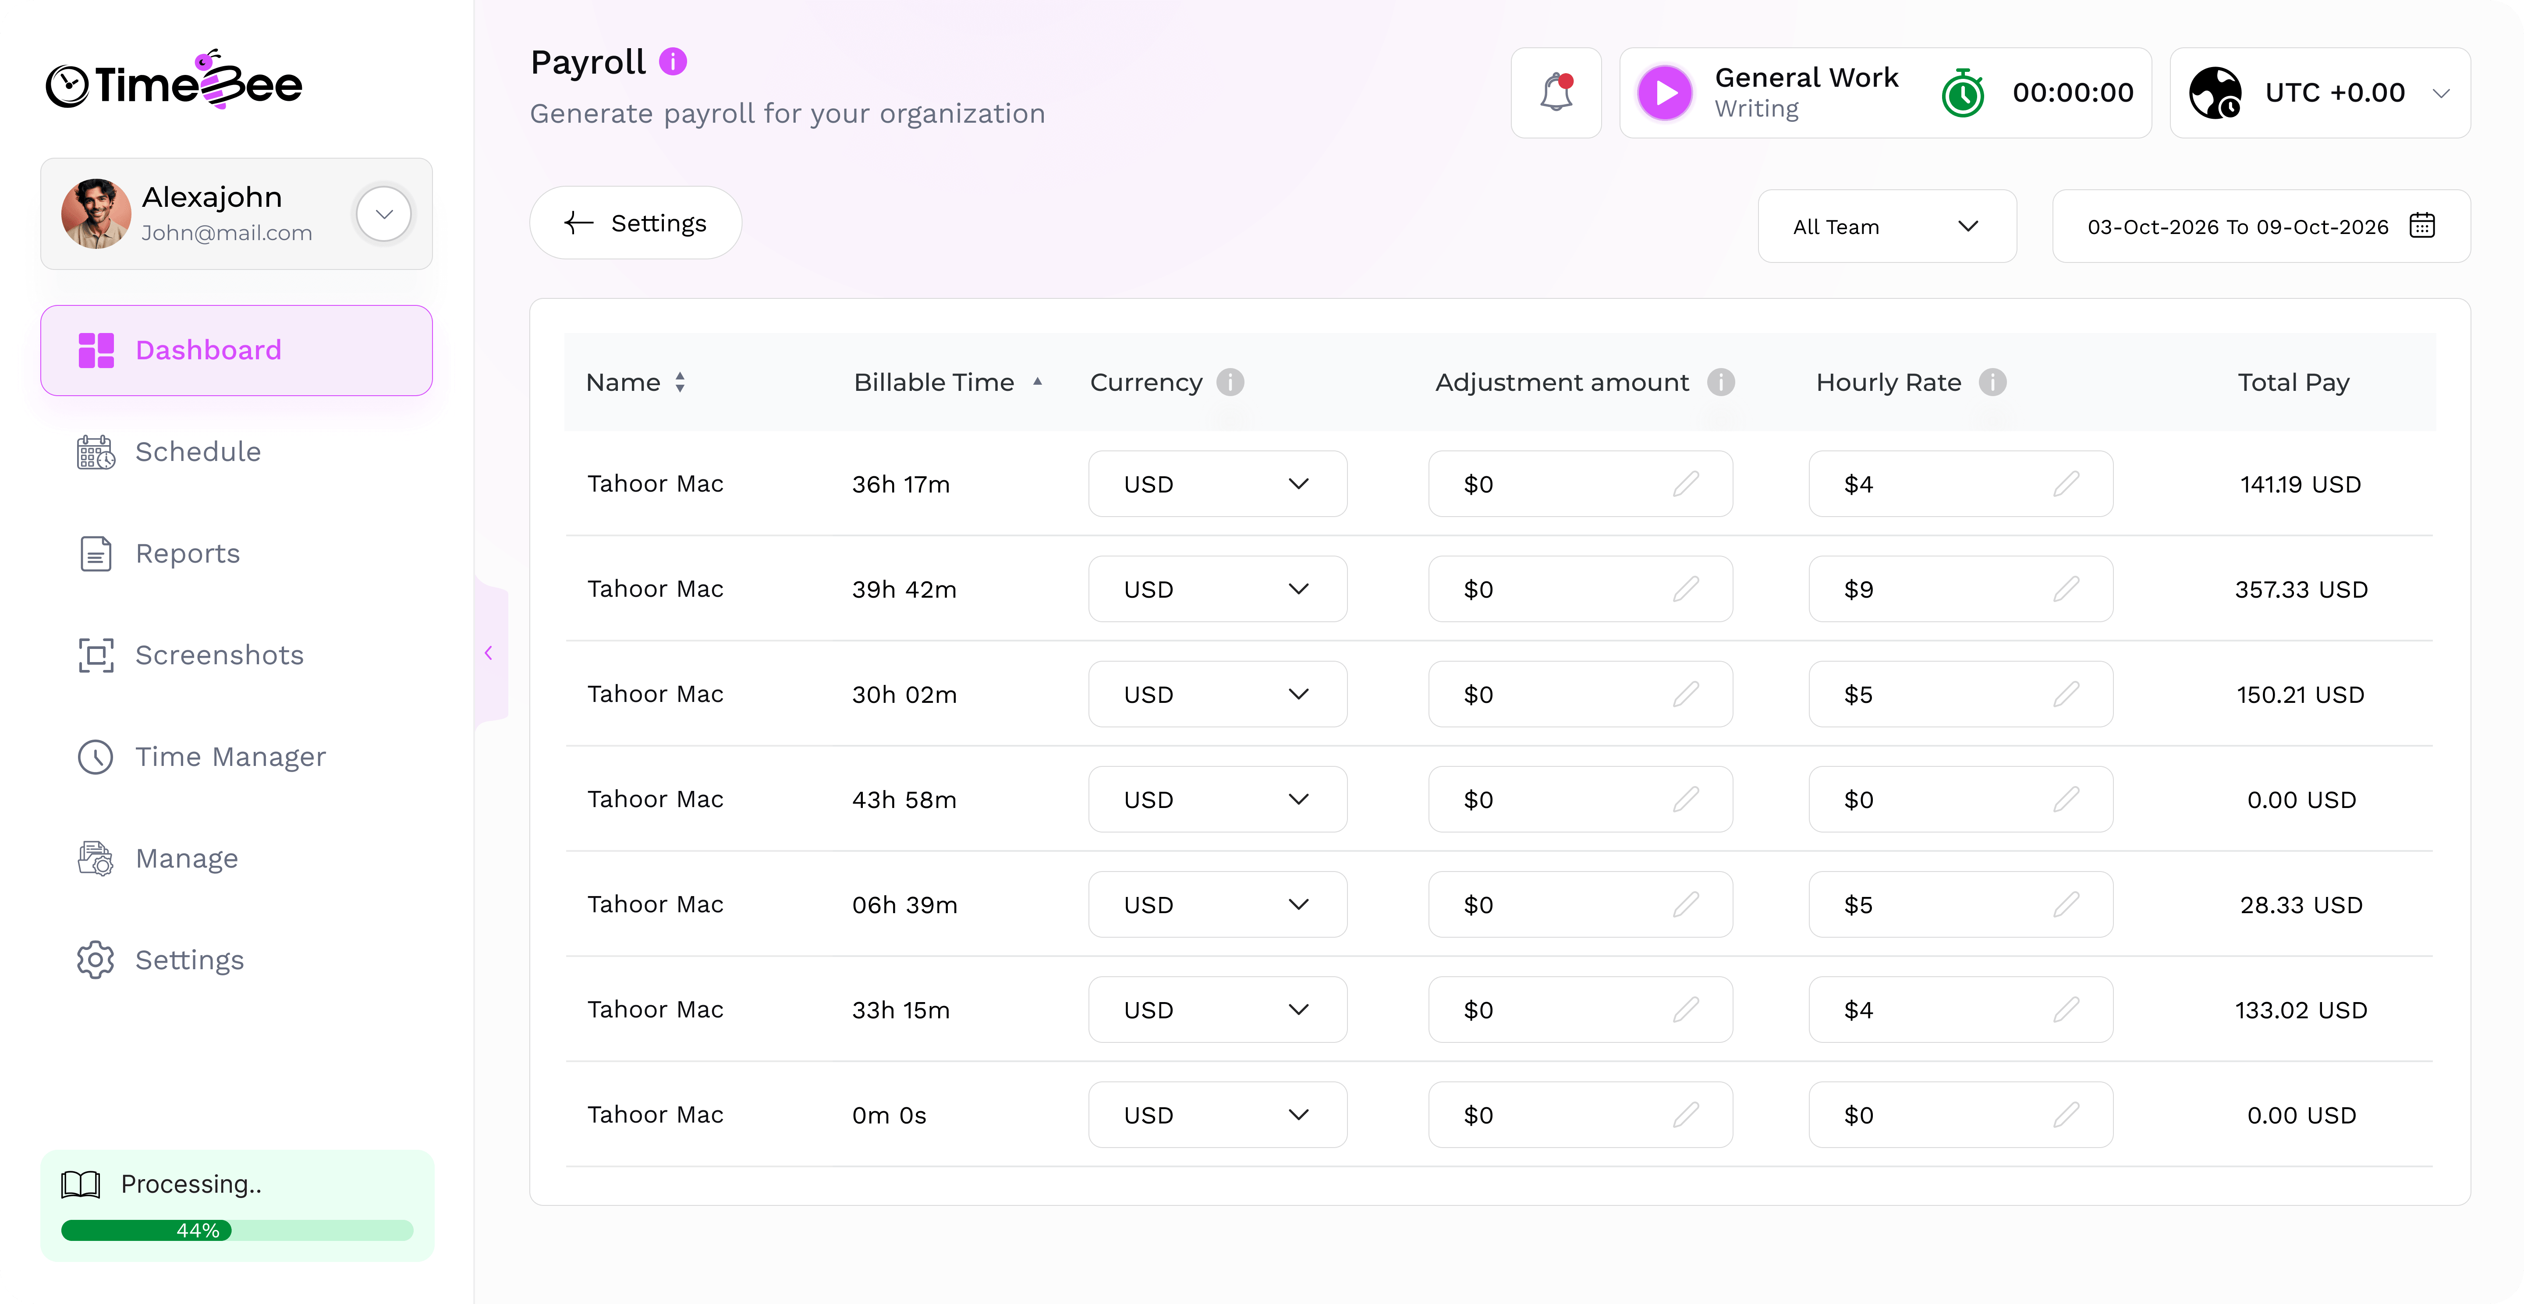
Task: Click the back to Settings button
Action: coord(636,223)
